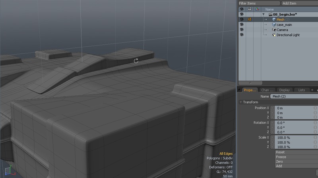Toggle the Position Z keyframe button

coord(273,117)
